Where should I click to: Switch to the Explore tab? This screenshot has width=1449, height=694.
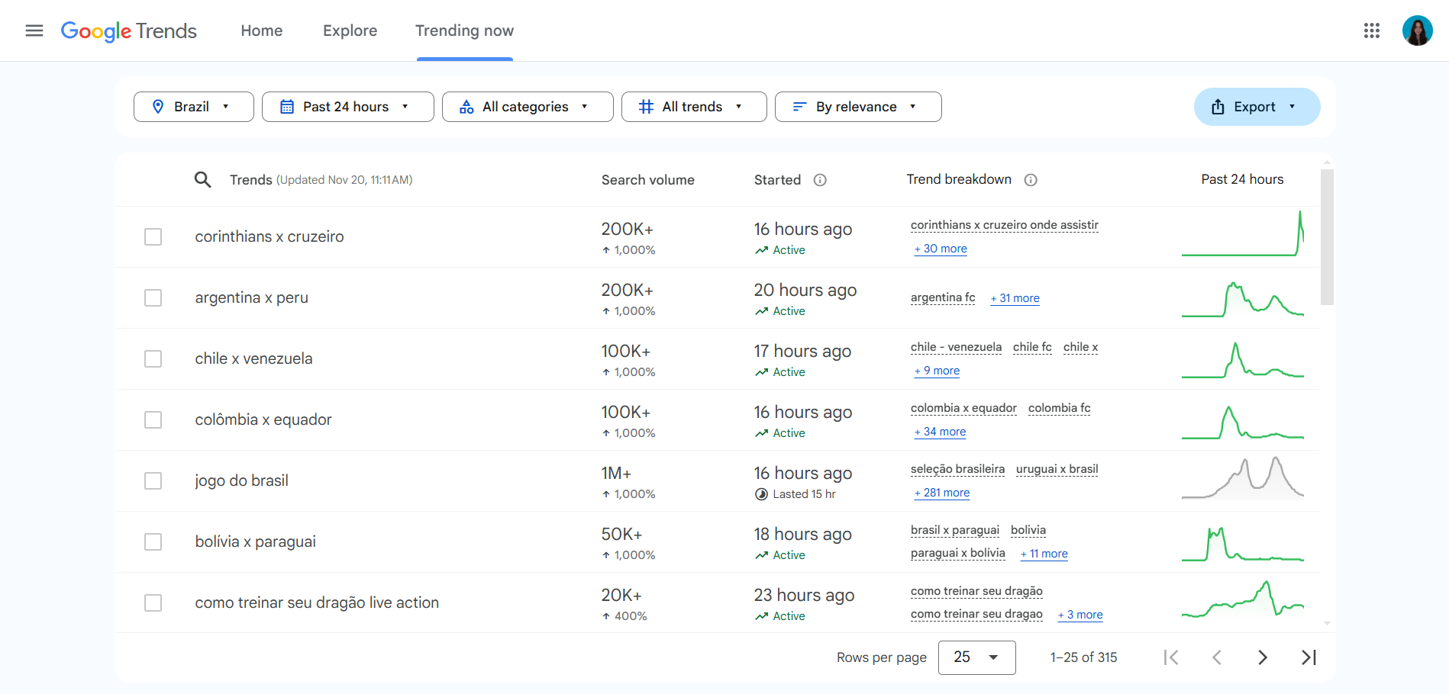[350, 31]
